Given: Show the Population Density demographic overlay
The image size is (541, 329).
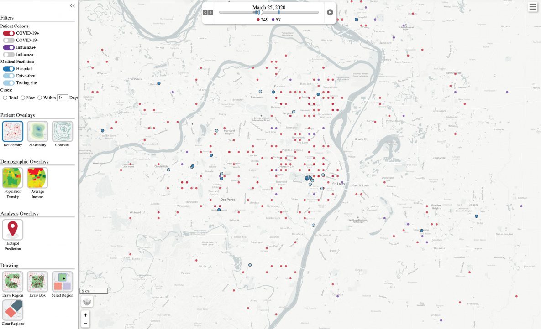Looking at the screenshot, I should pos(12,178).
